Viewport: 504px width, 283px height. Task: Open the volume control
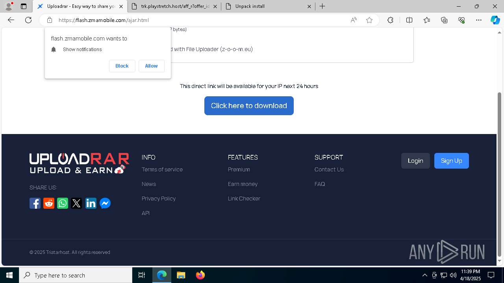click(453, 275)
